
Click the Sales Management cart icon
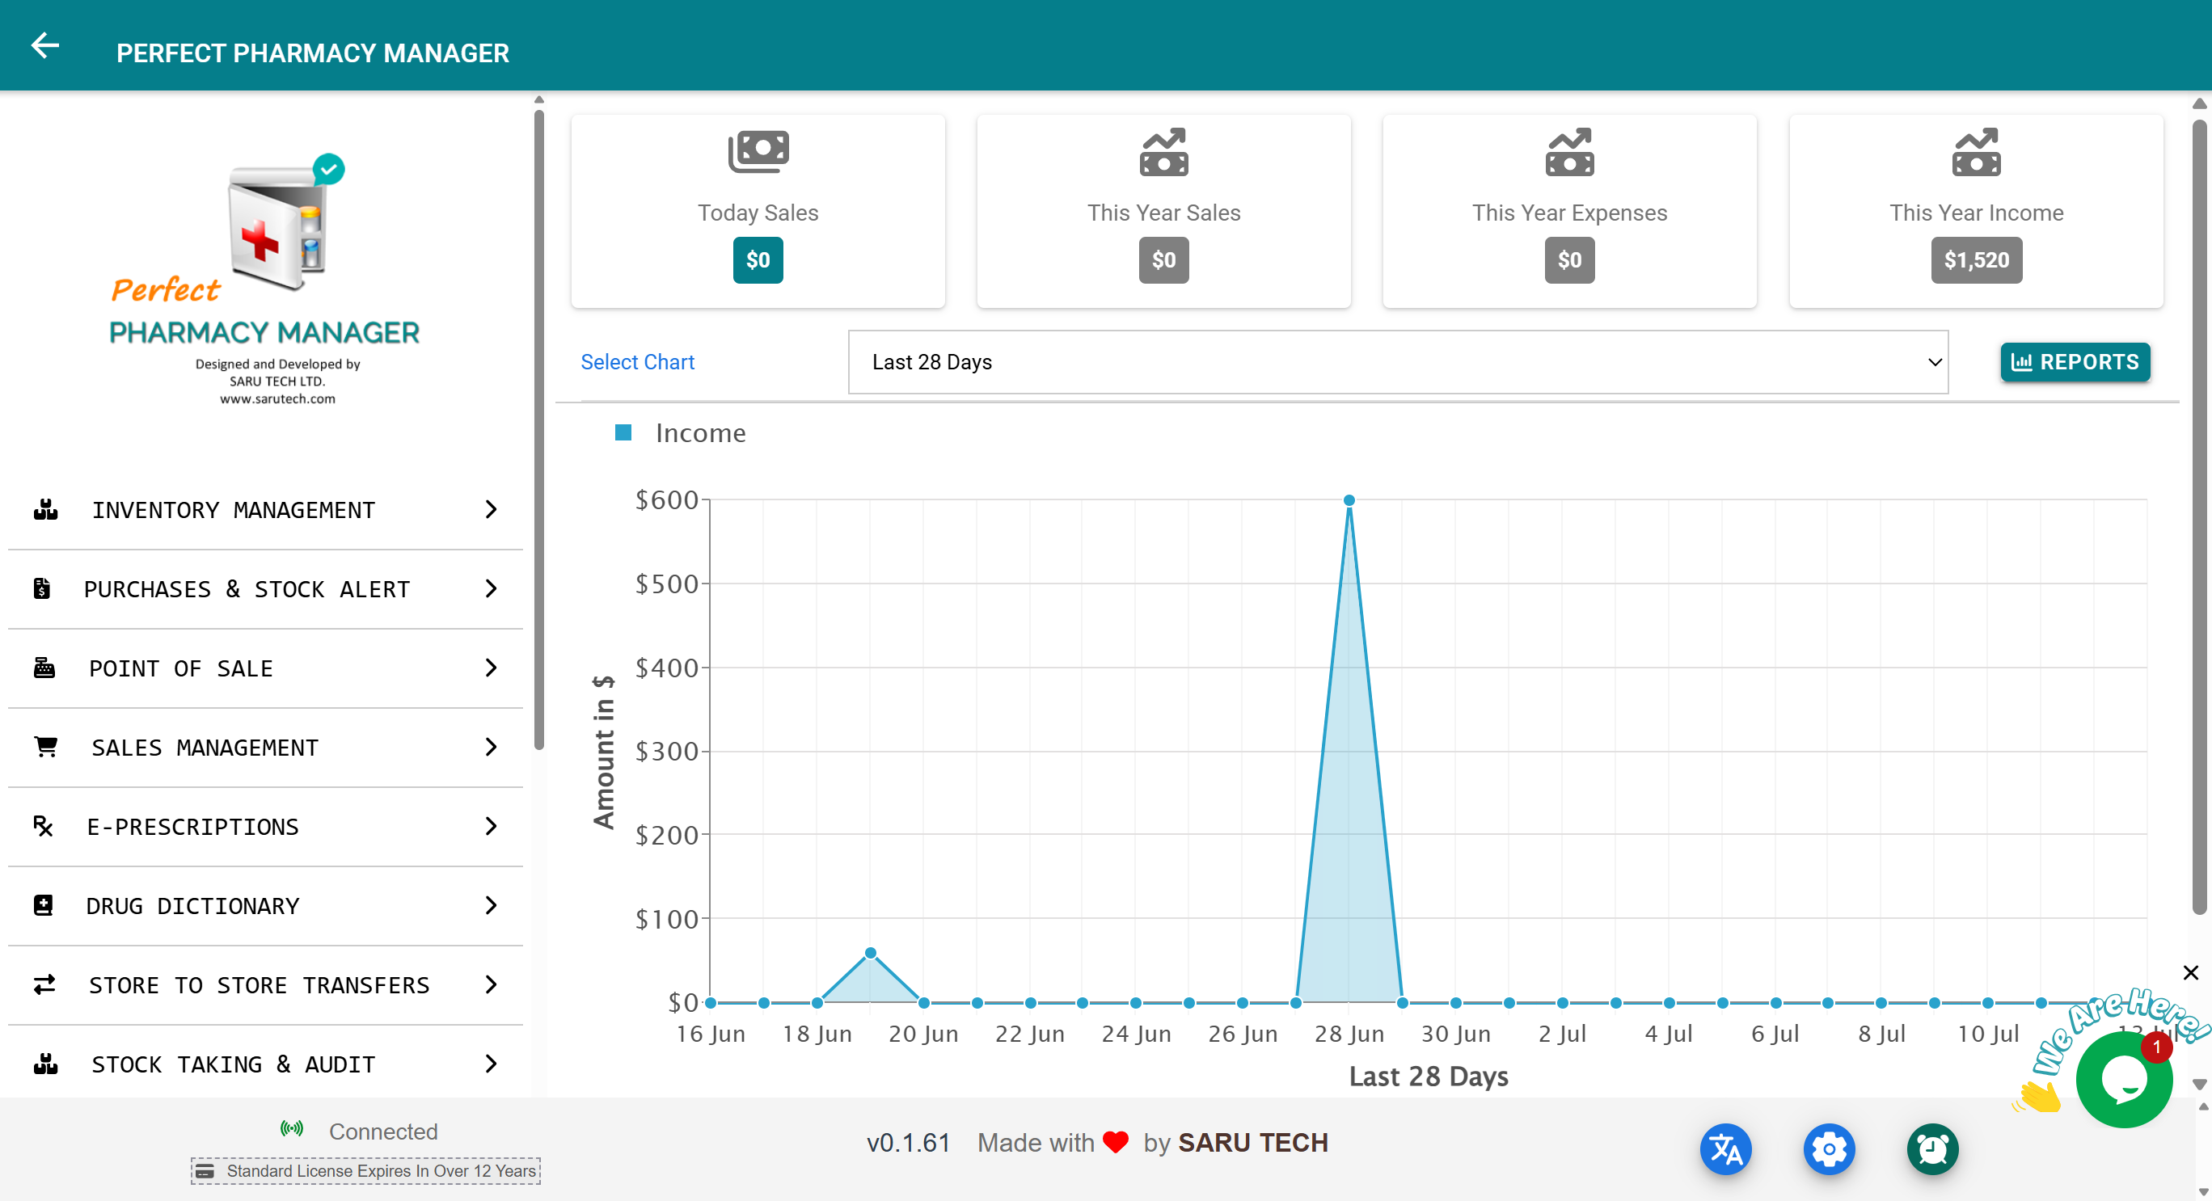(45, 747)
